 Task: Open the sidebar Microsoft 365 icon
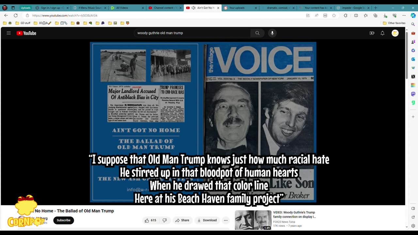(413, 51)
